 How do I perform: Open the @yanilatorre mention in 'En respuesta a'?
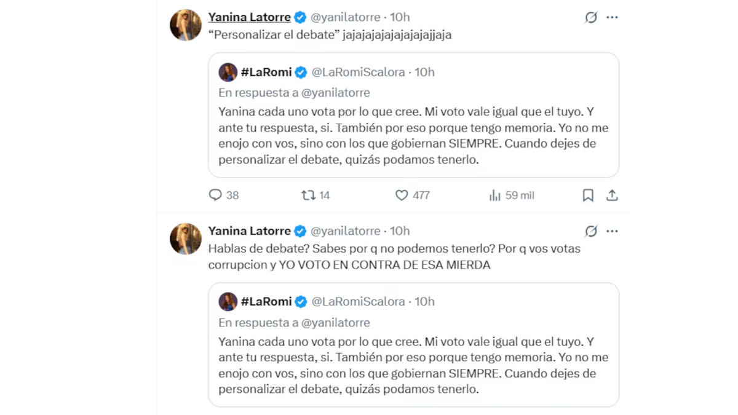point(336,92)
